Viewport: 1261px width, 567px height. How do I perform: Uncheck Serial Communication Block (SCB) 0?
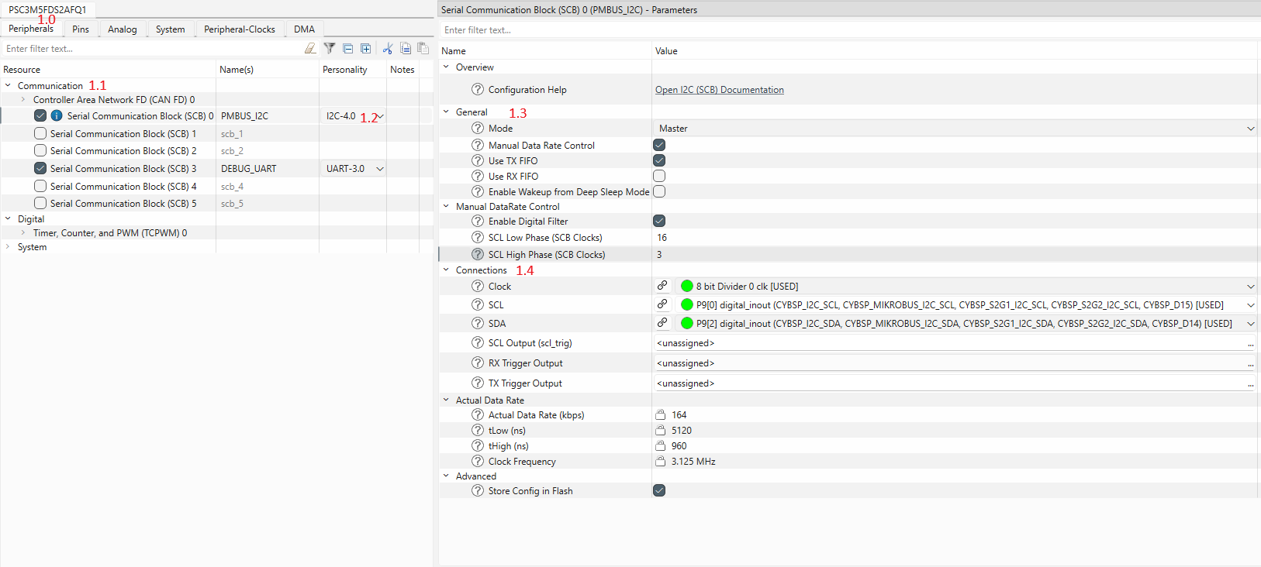pos(40,115)
